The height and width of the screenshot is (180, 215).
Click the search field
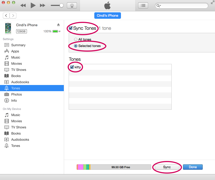(x=181, y=6)
